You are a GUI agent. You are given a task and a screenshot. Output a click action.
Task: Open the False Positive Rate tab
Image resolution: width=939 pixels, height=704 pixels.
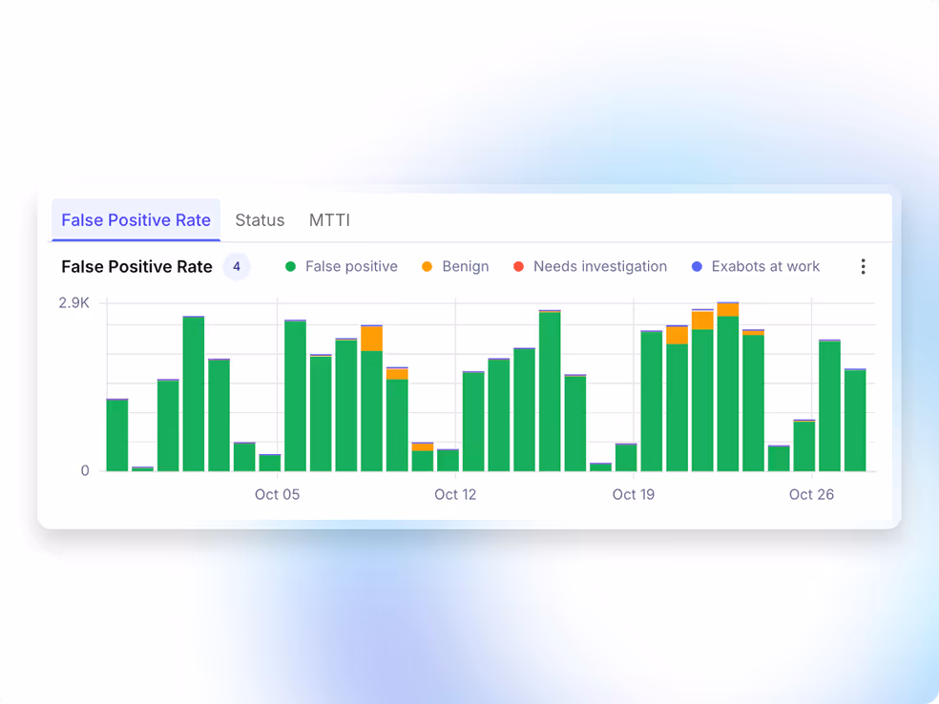pos(136,219)
